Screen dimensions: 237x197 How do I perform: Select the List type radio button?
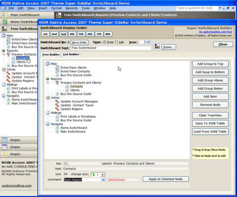[x=117, y=42]
